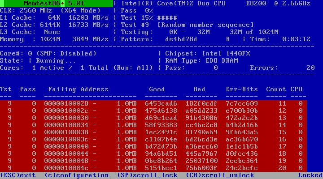
Task: Click good value 58f93383
Action: tap(161, 125)
